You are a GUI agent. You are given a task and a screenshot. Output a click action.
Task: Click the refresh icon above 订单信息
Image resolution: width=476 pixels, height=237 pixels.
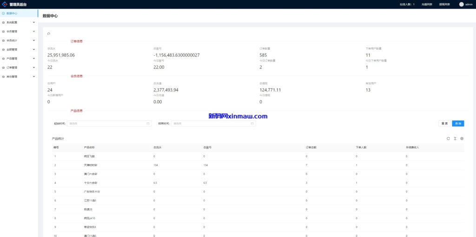pyautogui.click(x=49, y=34)
